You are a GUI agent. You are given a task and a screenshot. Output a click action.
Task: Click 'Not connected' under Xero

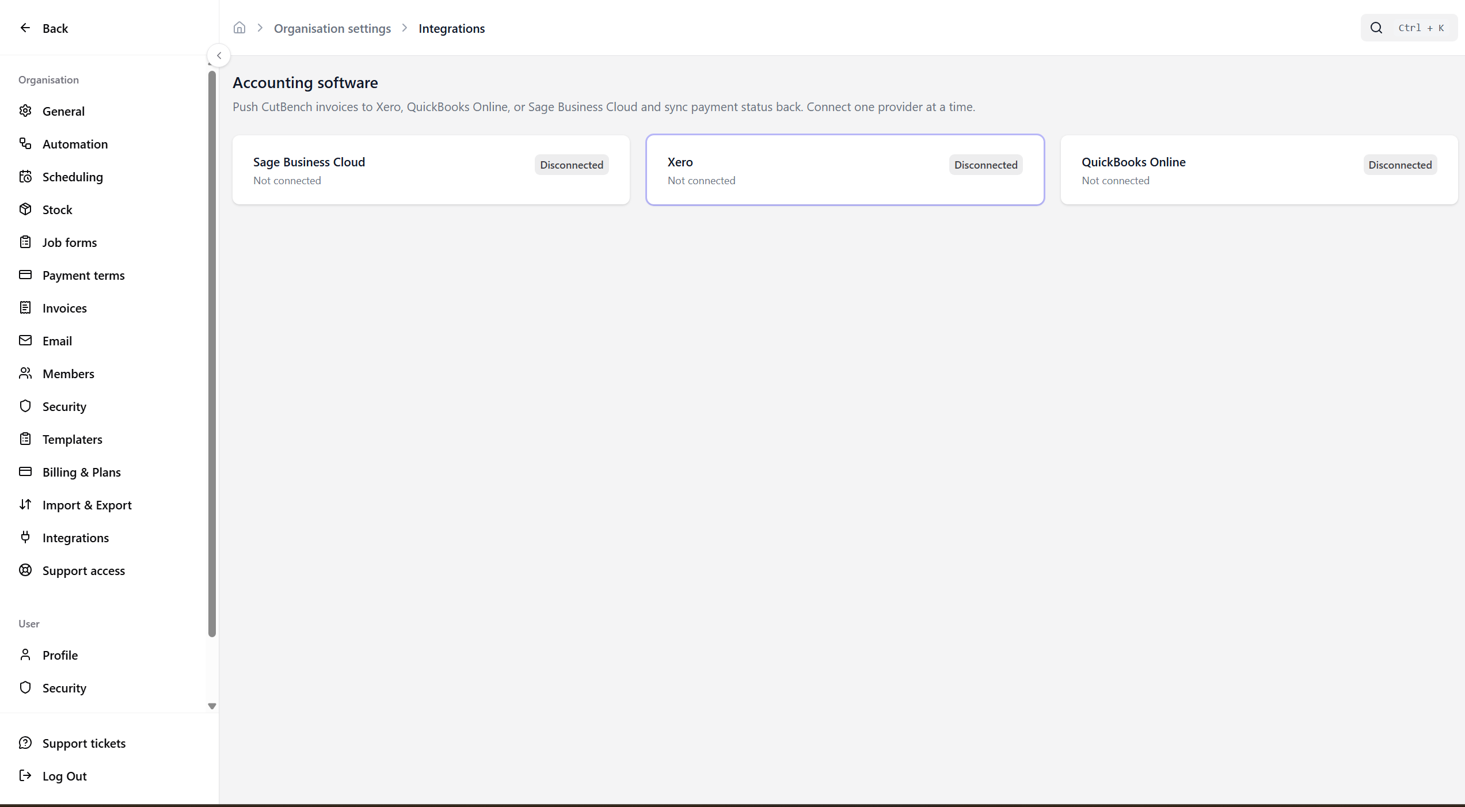(701, 181)
